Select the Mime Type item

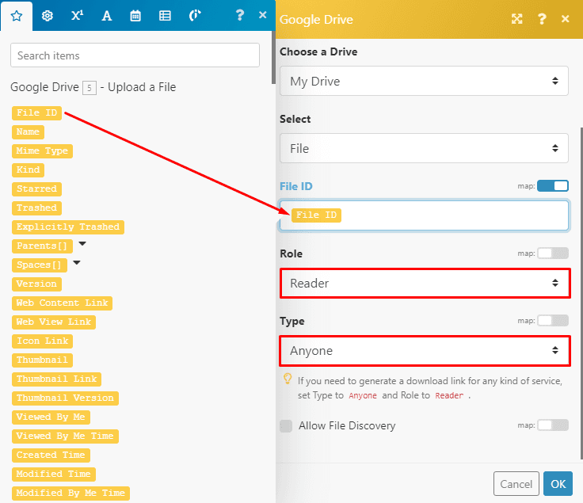click(x=42, y=151)
